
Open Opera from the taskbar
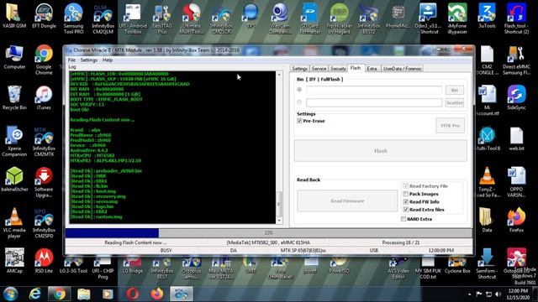point(133,294)
